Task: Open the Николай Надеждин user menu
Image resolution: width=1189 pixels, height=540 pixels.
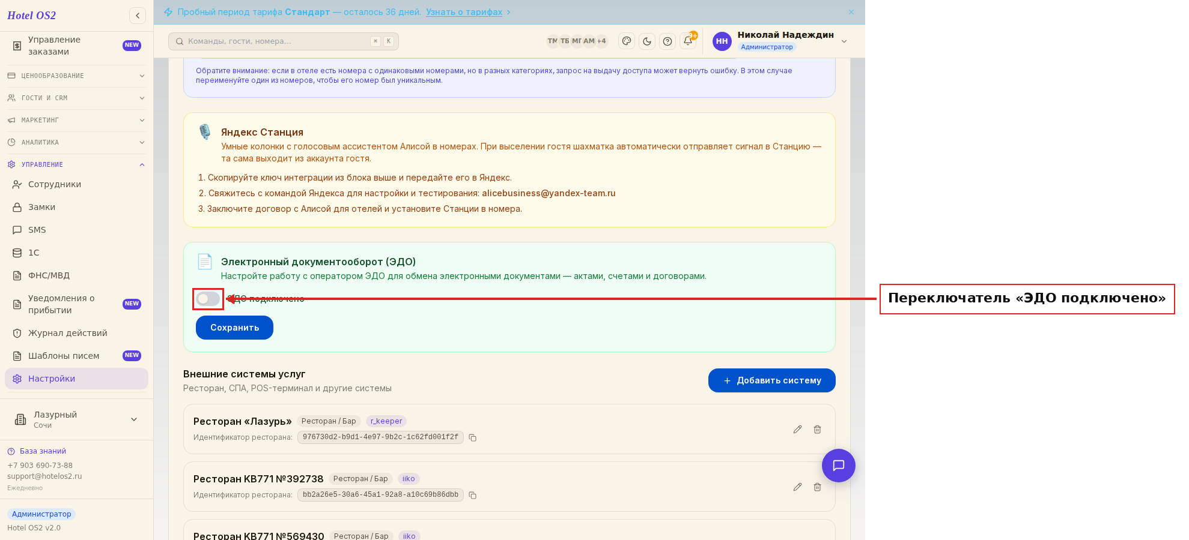Action: 780,41
